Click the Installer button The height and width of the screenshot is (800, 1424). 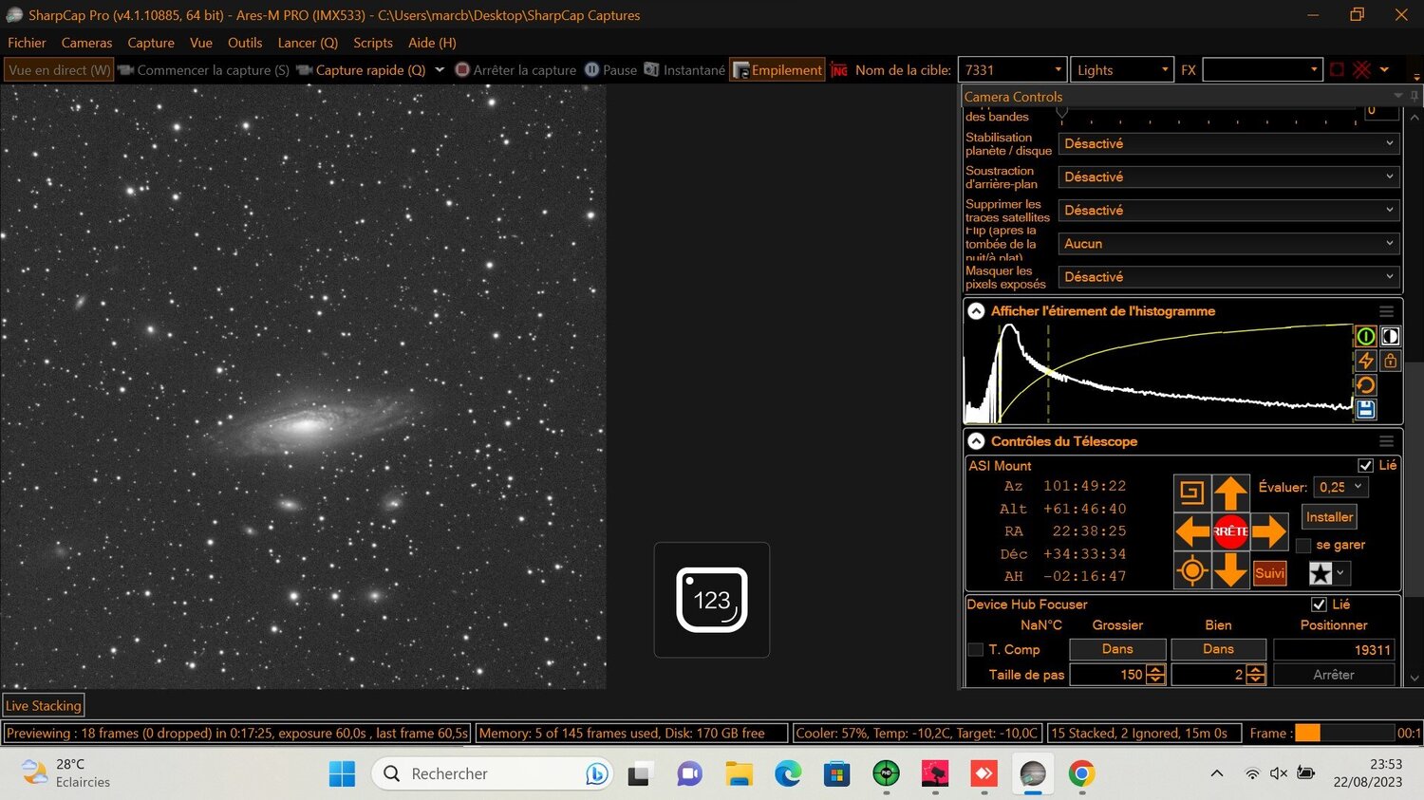pyautogui.click(x=1329, y=517)
